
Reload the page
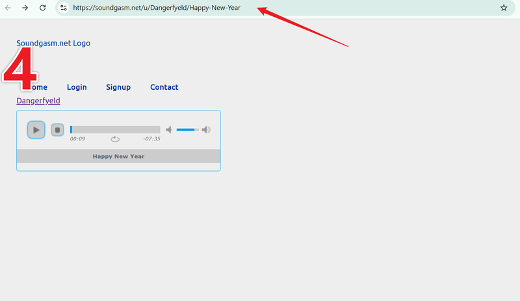(42, 8)
